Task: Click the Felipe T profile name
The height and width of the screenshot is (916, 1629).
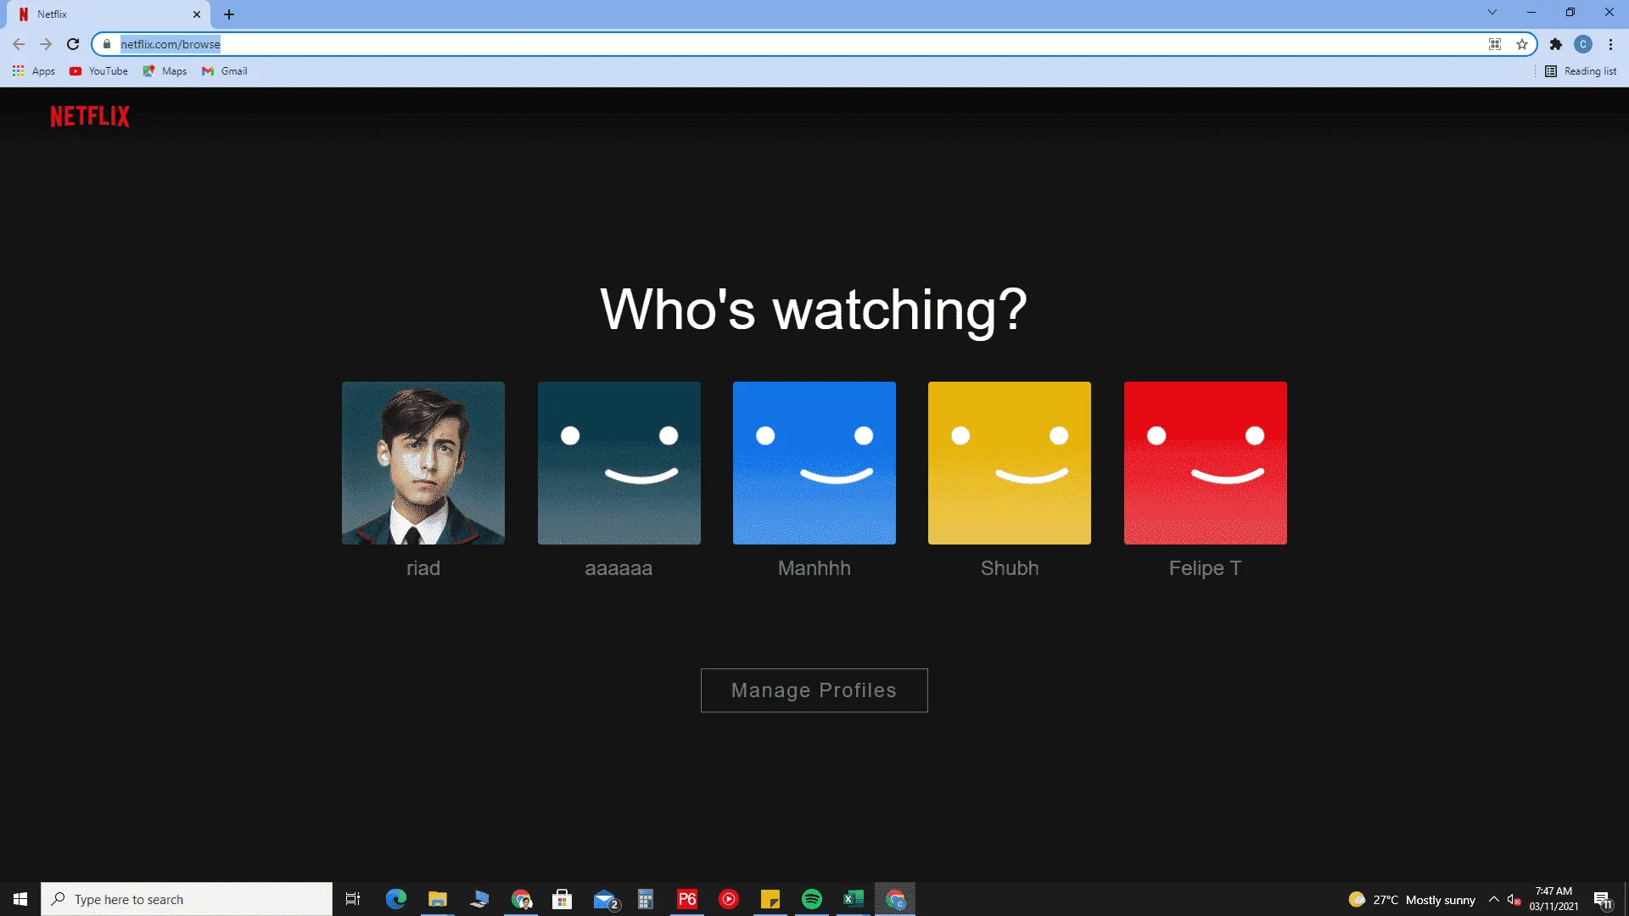Action: (1205, 568)
